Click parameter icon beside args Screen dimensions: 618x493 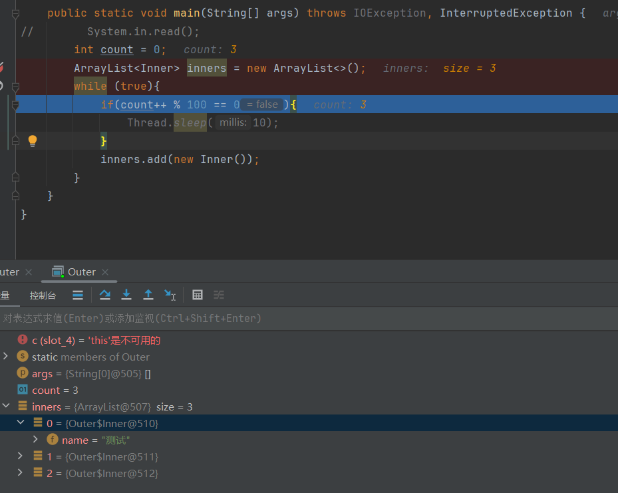[x=23, y=373]
